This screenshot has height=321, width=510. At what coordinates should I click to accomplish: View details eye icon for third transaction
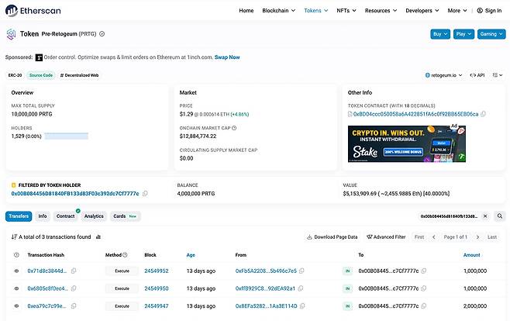coord(16,305)
